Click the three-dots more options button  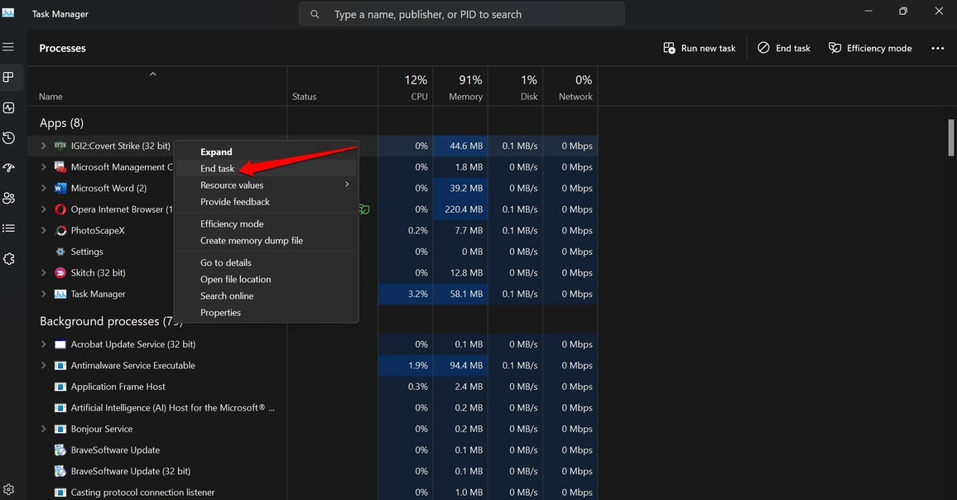937,48
